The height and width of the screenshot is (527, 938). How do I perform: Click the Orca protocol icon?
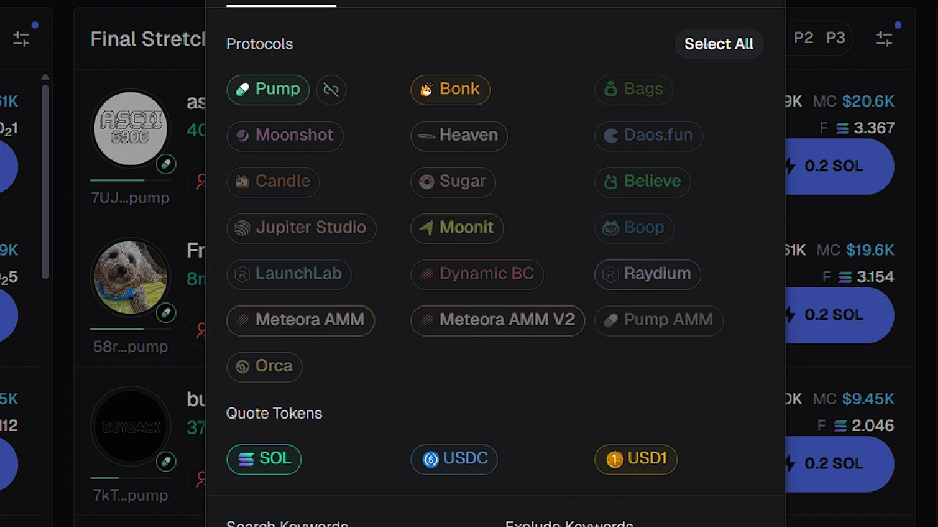pos(243,366)
